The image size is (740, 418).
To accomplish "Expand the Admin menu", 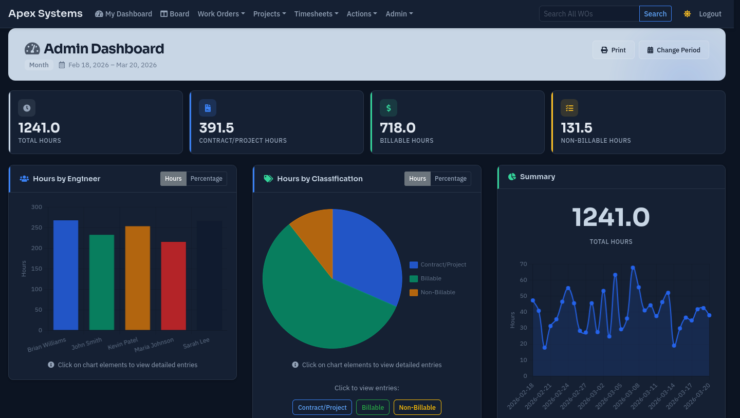I will click(399, 14).
